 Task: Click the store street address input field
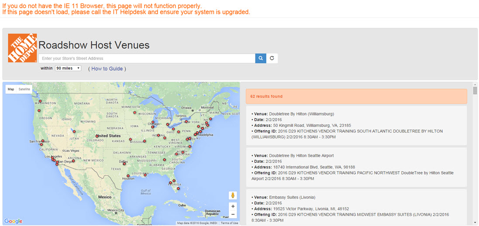[x=147, y=58]
